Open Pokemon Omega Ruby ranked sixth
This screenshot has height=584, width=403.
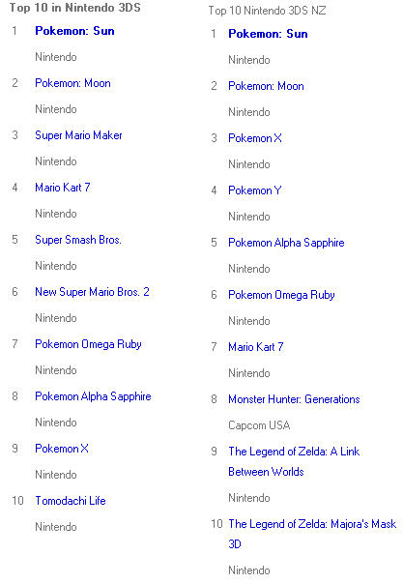point(281,295)
